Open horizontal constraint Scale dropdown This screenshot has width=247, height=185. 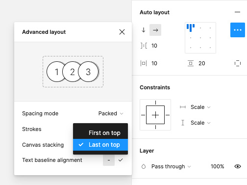pos(200,107)
